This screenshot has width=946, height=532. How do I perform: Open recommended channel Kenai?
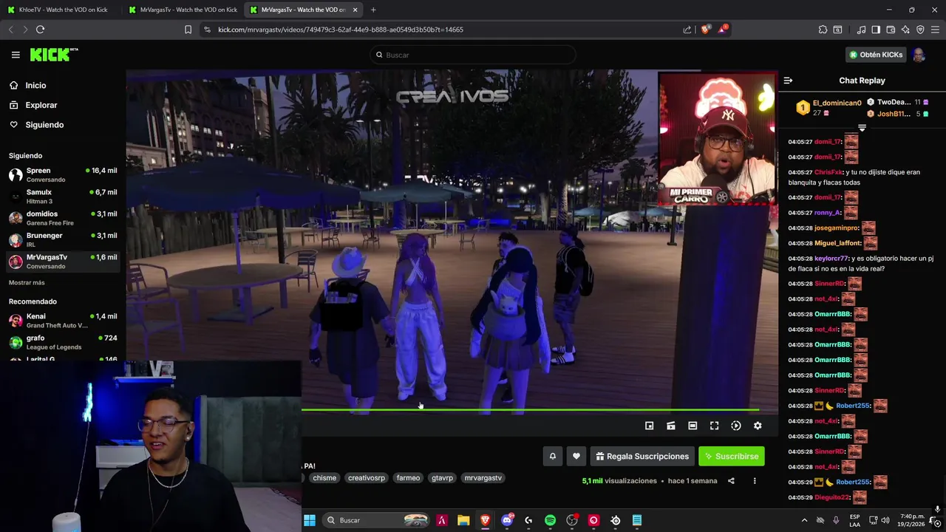pyautogui.click(x=63, y=321)
